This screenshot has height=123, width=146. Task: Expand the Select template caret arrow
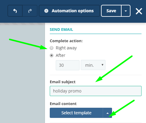click(108, 113)
